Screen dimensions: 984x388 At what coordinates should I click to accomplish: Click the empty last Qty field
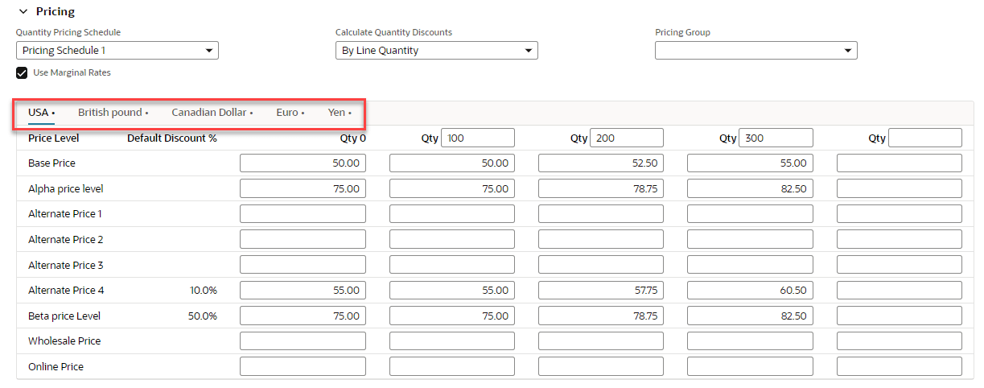point(925,138)
